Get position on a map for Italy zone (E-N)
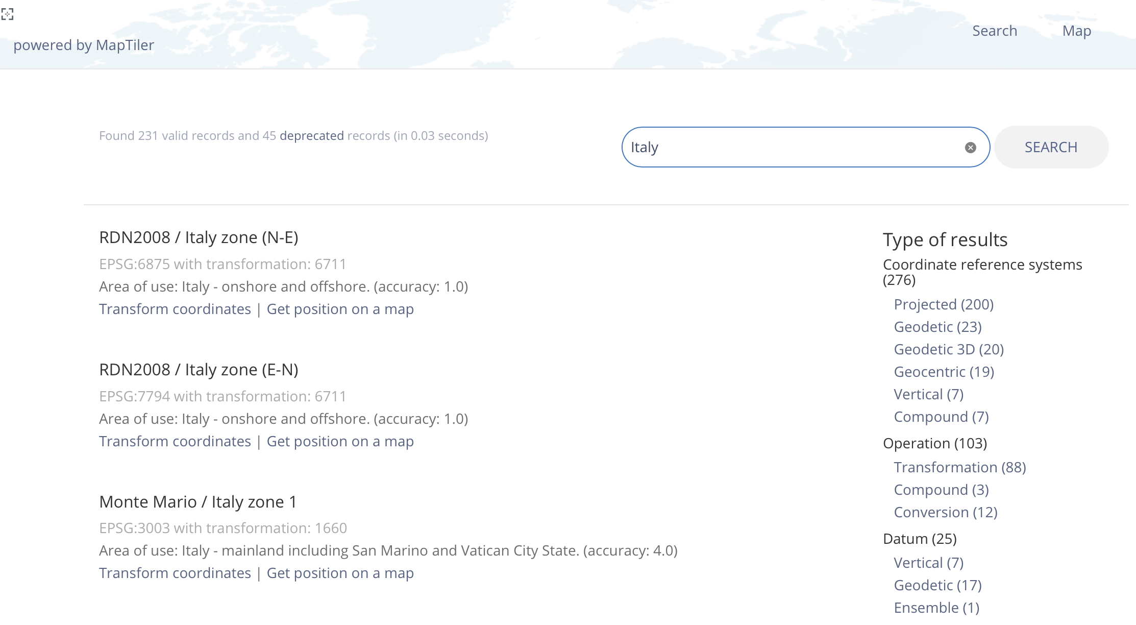1136x625 pixels. click(x=340, y=442)
